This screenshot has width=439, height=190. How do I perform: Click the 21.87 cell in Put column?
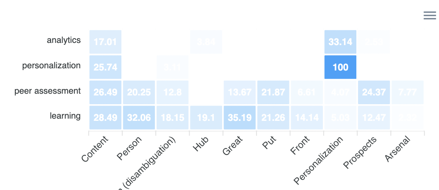tap(273, 92)
